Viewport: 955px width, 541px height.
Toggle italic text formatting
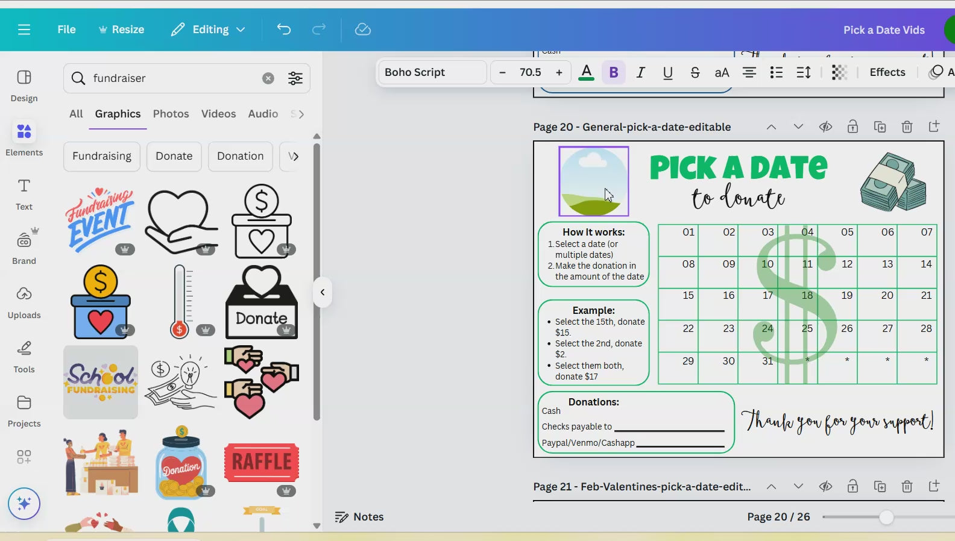(640, 72)
